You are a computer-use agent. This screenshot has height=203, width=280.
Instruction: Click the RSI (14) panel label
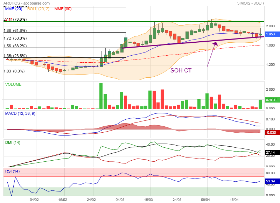click(12, 171)
